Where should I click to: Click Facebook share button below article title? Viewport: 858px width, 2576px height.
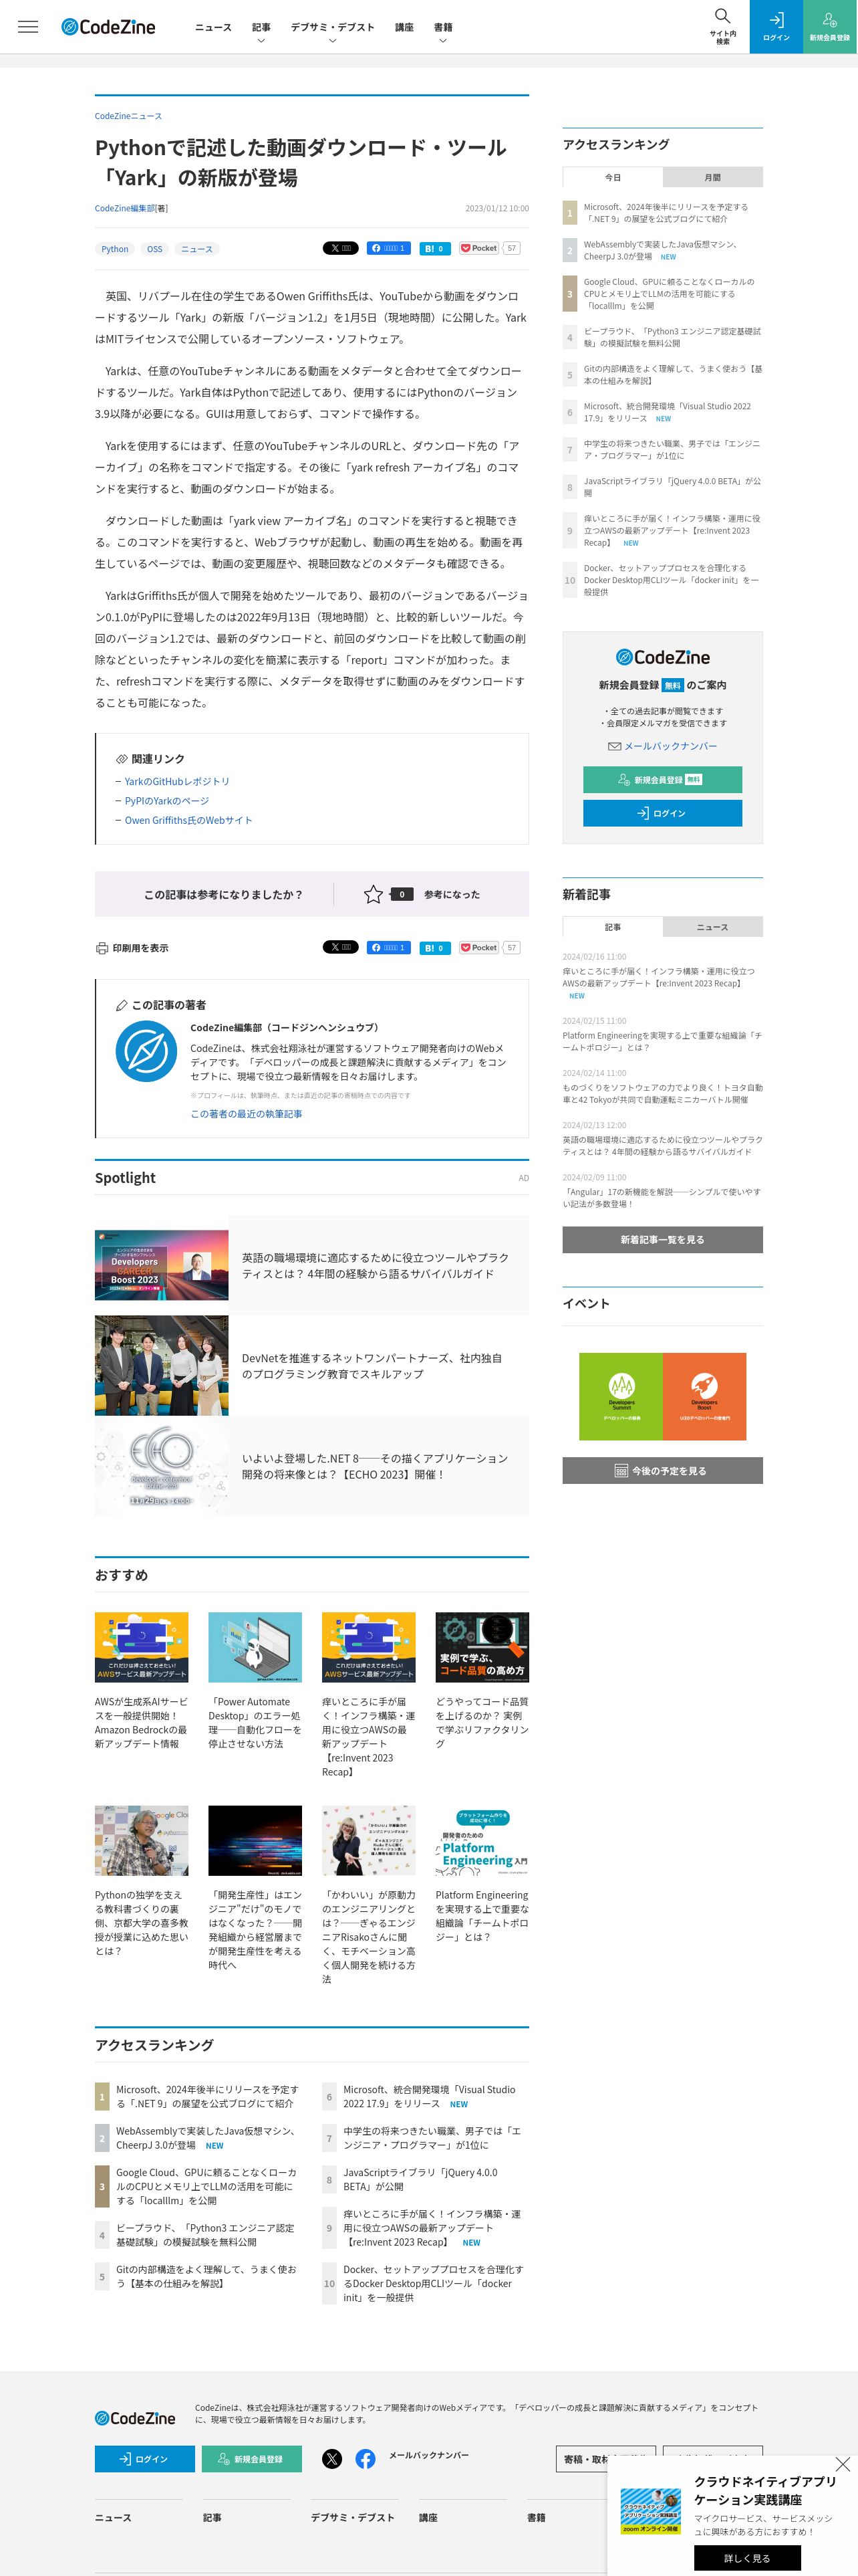pos(388,248)
